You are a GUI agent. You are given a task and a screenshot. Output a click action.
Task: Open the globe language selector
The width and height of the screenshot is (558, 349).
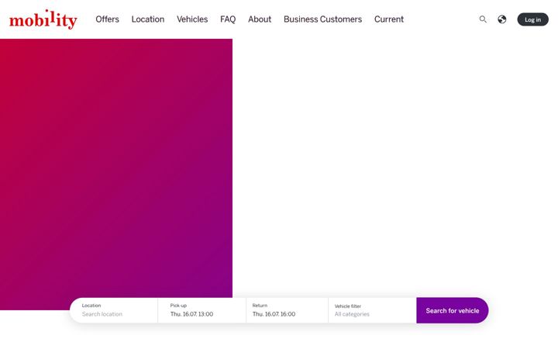[x=501, y=19]
